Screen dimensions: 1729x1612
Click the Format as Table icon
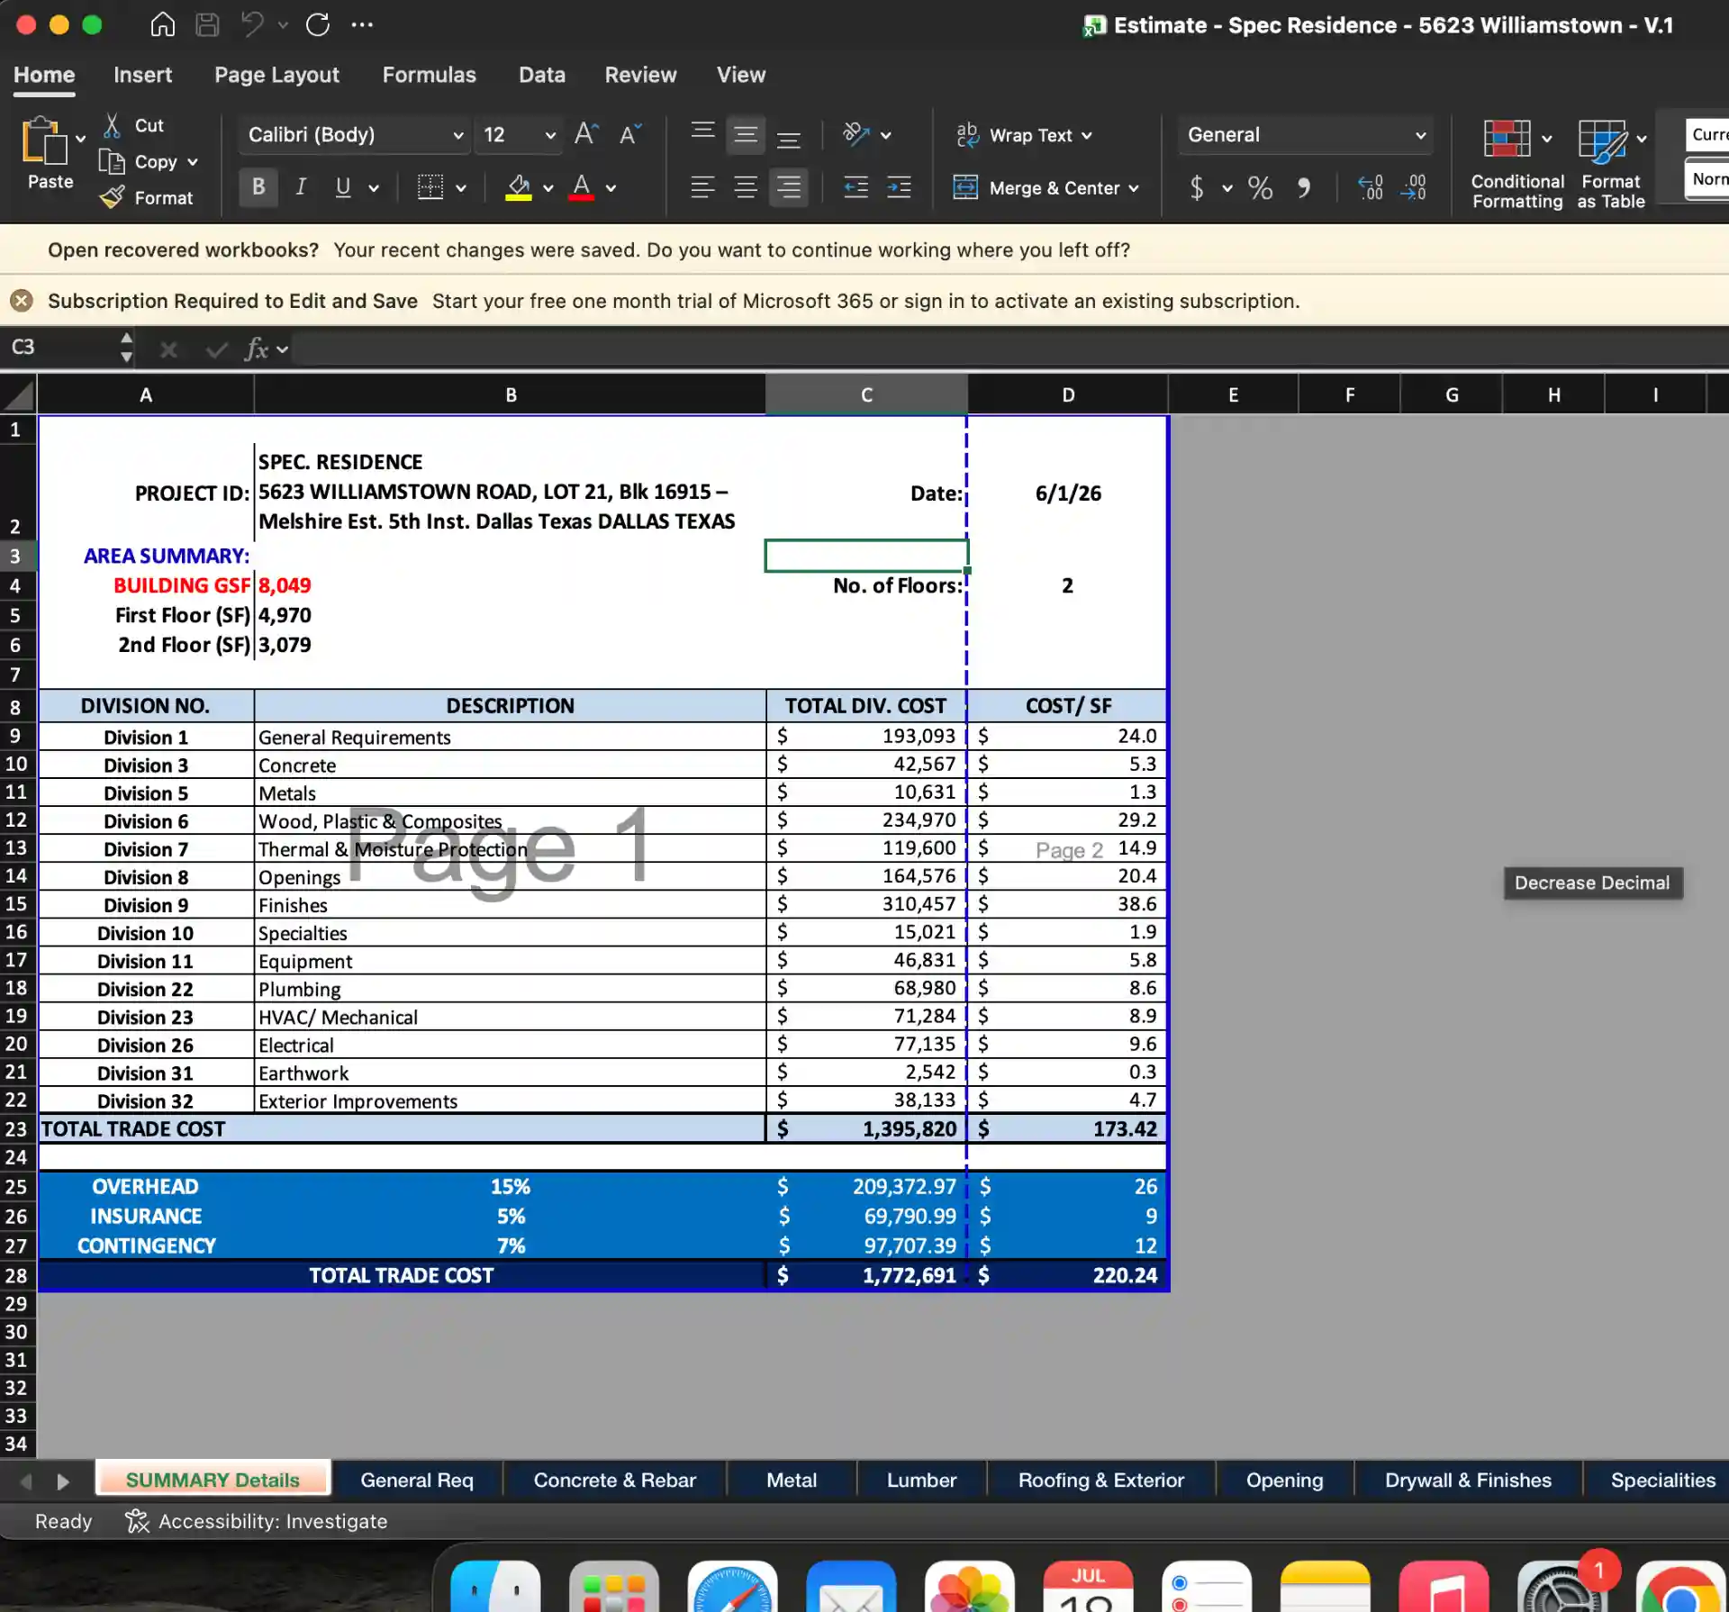1603,141
